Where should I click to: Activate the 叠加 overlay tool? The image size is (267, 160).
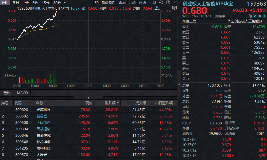(x=122, y=3)
